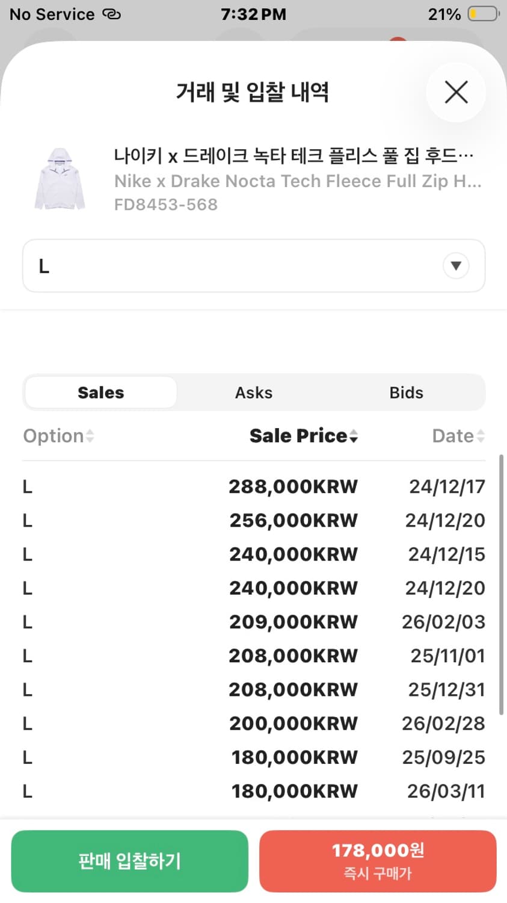This screenshot has height=903, width=507.
Task: Switch to the Sales tab
Action: [100, 393]
